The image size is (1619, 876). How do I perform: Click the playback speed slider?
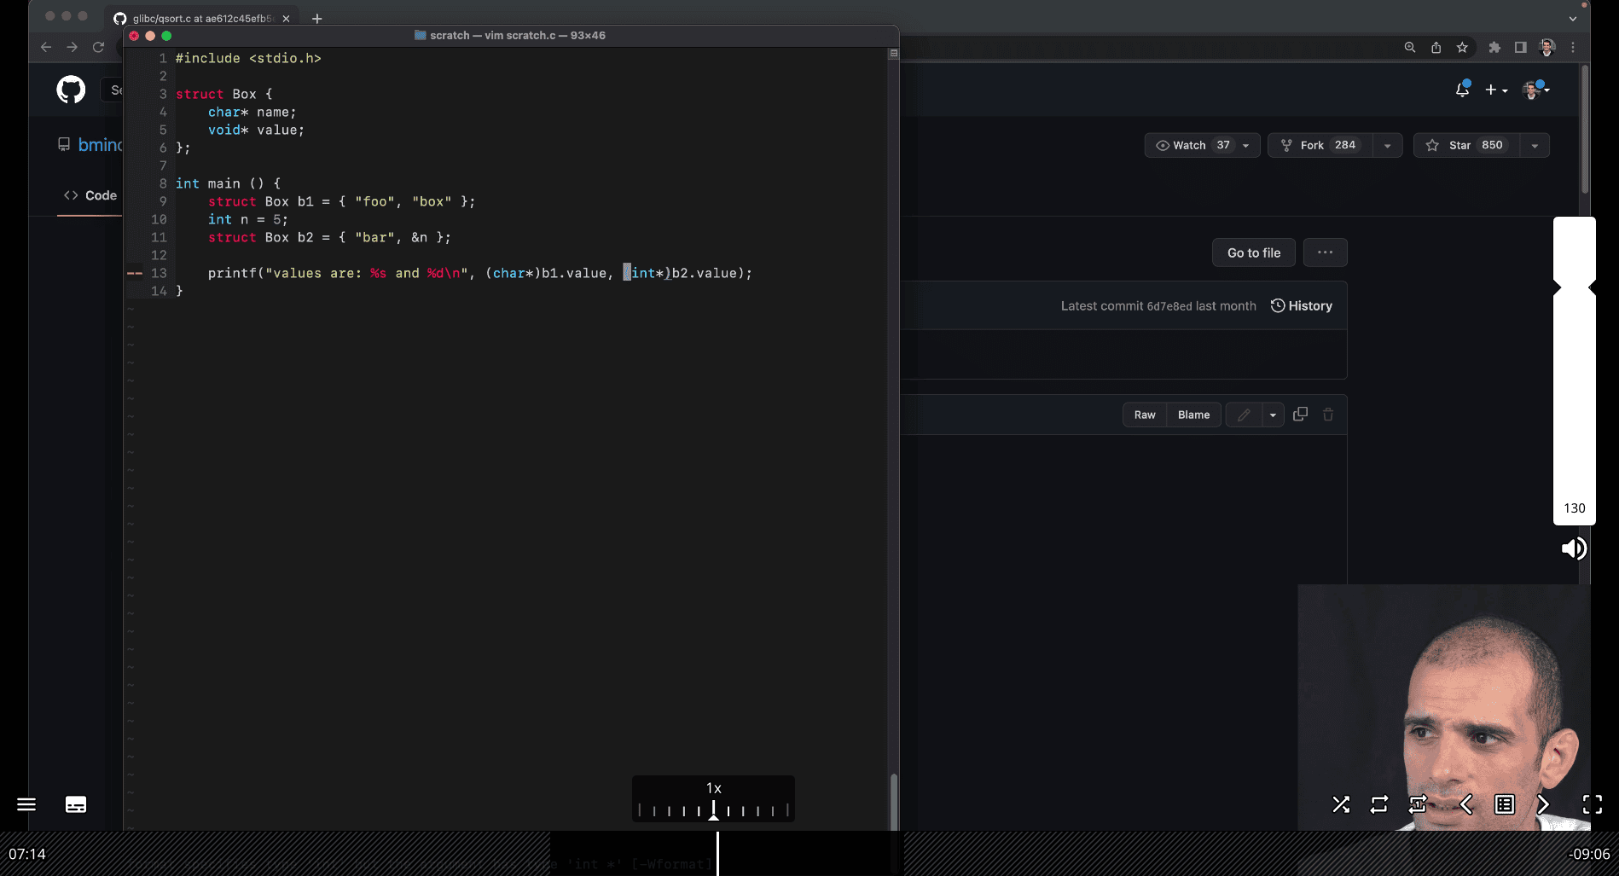coord(713,809)
